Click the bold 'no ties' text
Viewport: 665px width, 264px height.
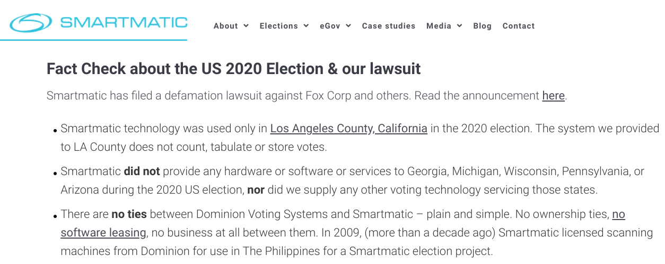[129, 214]
